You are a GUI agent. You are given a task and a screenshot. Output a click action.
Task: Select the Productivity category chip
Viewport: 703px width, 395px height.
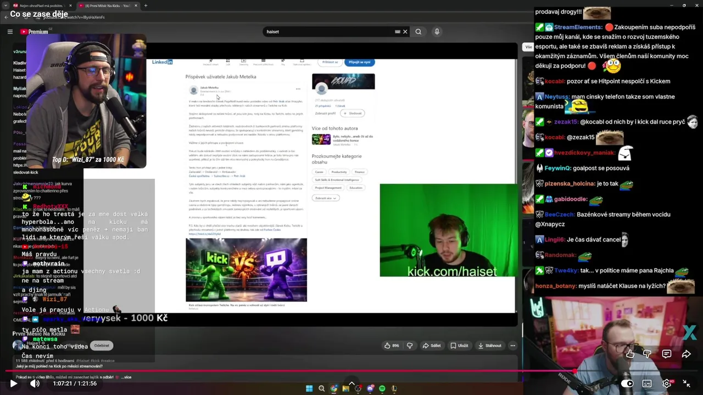click(x=339, y=172)
